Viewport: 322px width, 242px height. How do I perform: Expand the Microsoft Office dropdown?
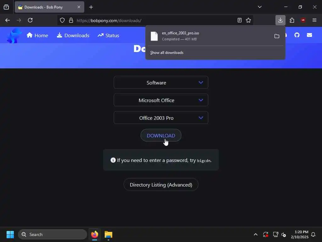click(x=161, y=100)
